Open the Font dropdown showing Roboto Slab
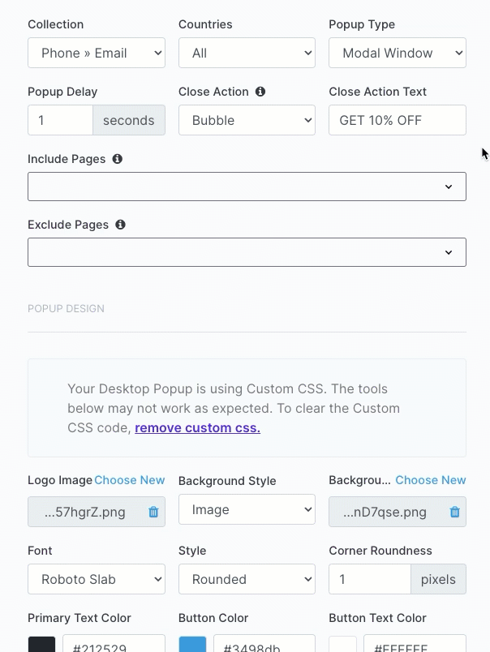 [x=97, y=579]
